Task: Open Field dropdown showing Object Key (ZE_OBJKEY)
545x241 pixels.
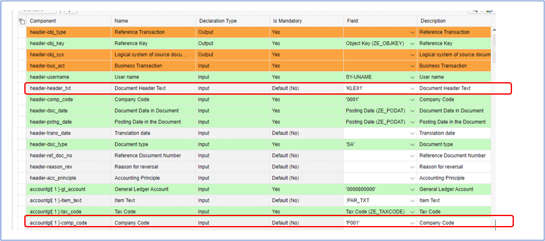Action: [x=412, y=44]
